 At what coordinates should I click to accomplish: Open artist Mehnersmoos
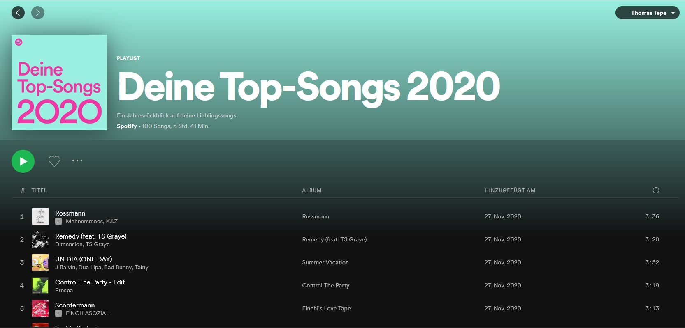point(84,221)
